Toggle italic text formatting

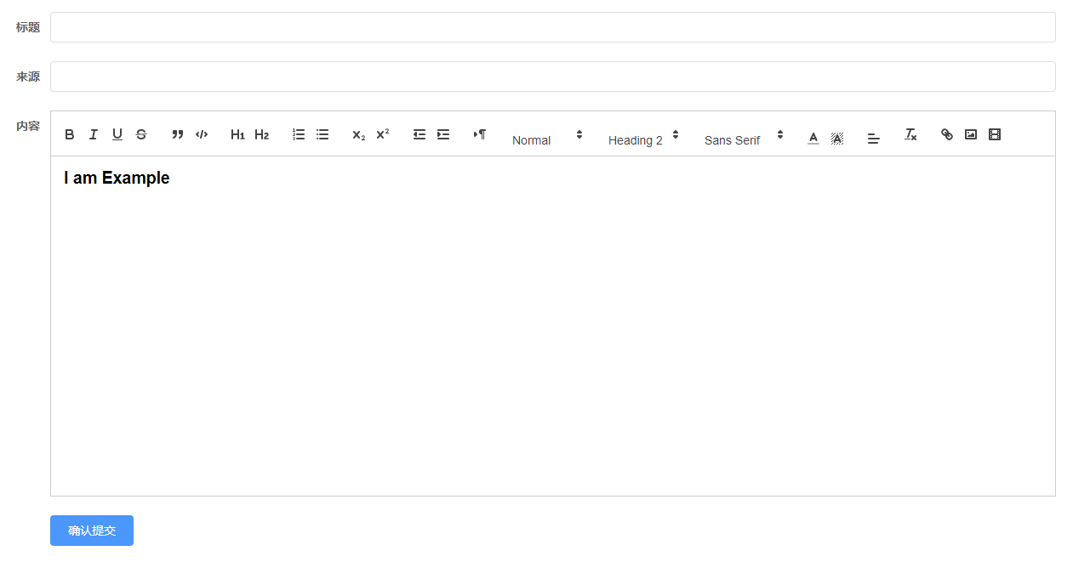tap(94, 134)
